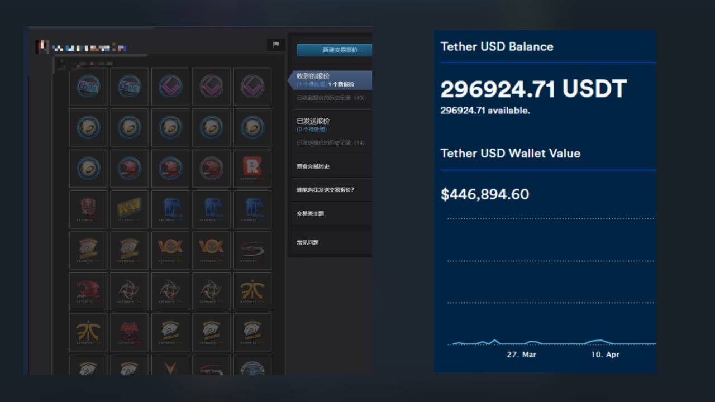Click the $446,894.60 wallet value
715x402 pixels.
coord(485,194)
